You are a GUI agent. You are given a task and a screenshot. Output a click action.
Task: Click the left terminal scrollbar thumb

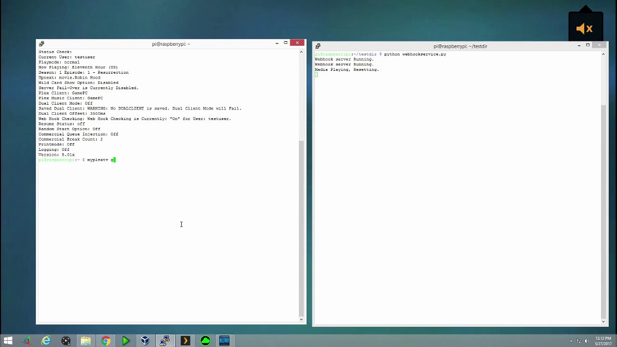(x=301, y=227)
